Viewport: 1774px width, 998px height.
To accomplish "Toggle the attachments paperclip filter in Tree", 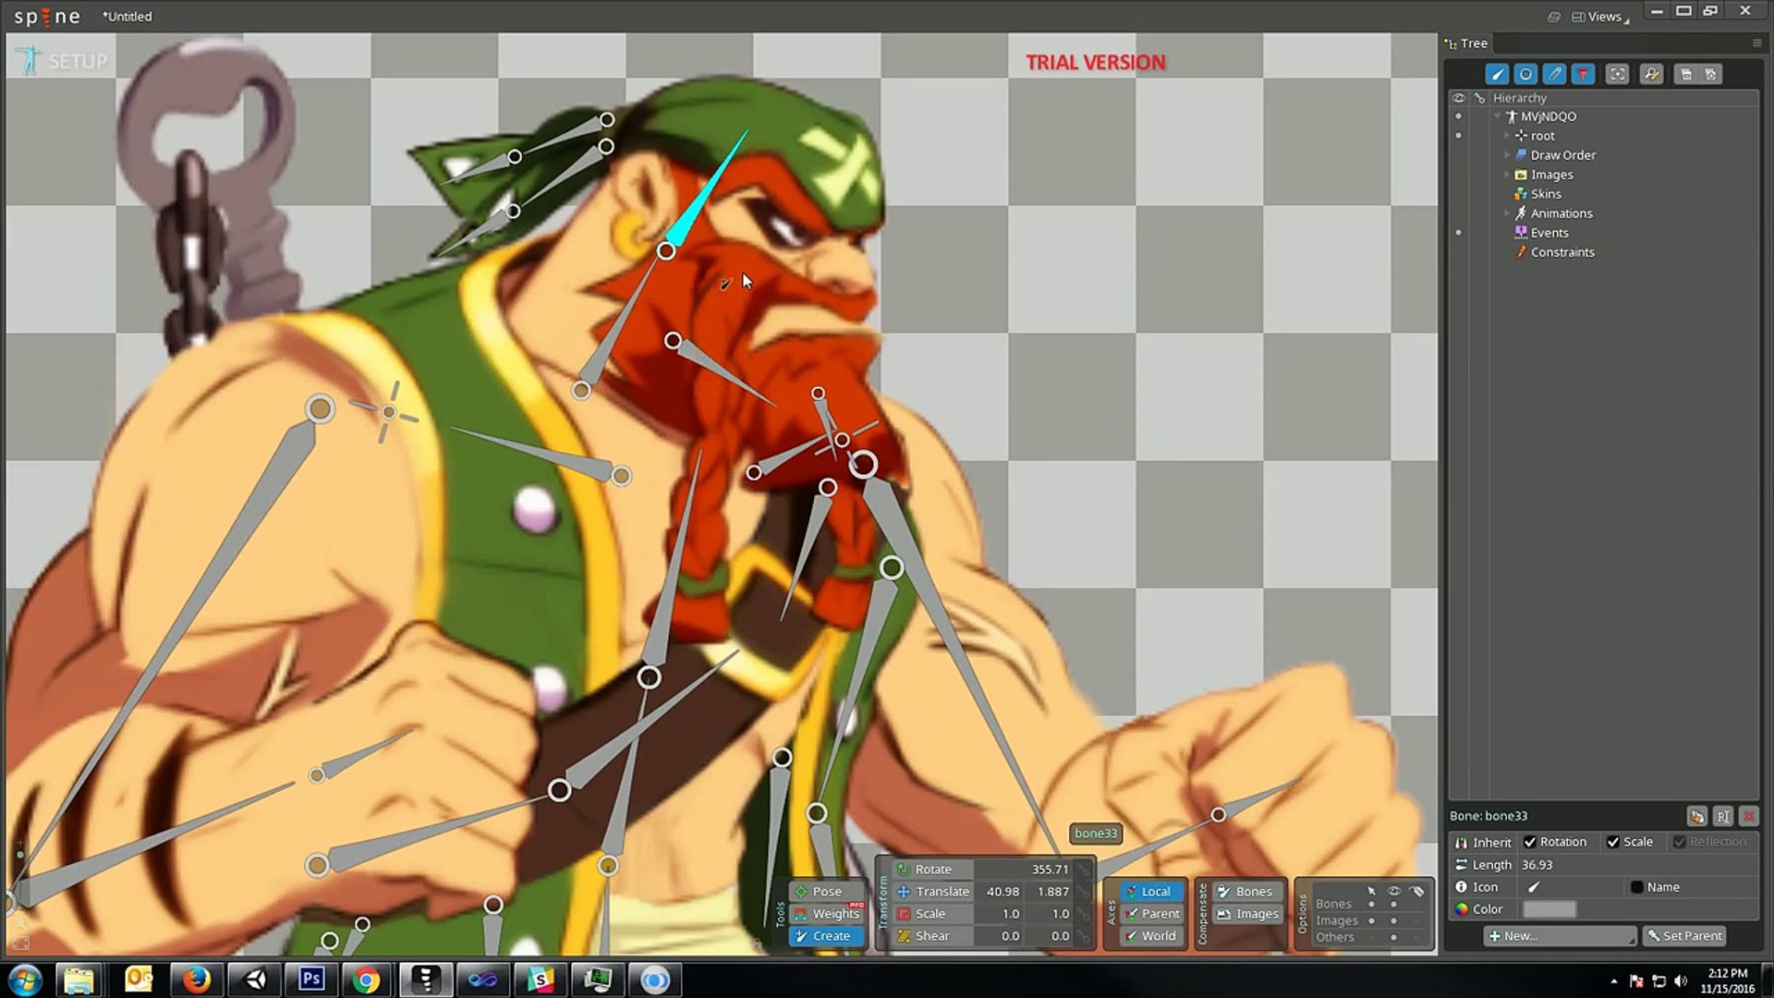I will click(x=1554, y=75).
